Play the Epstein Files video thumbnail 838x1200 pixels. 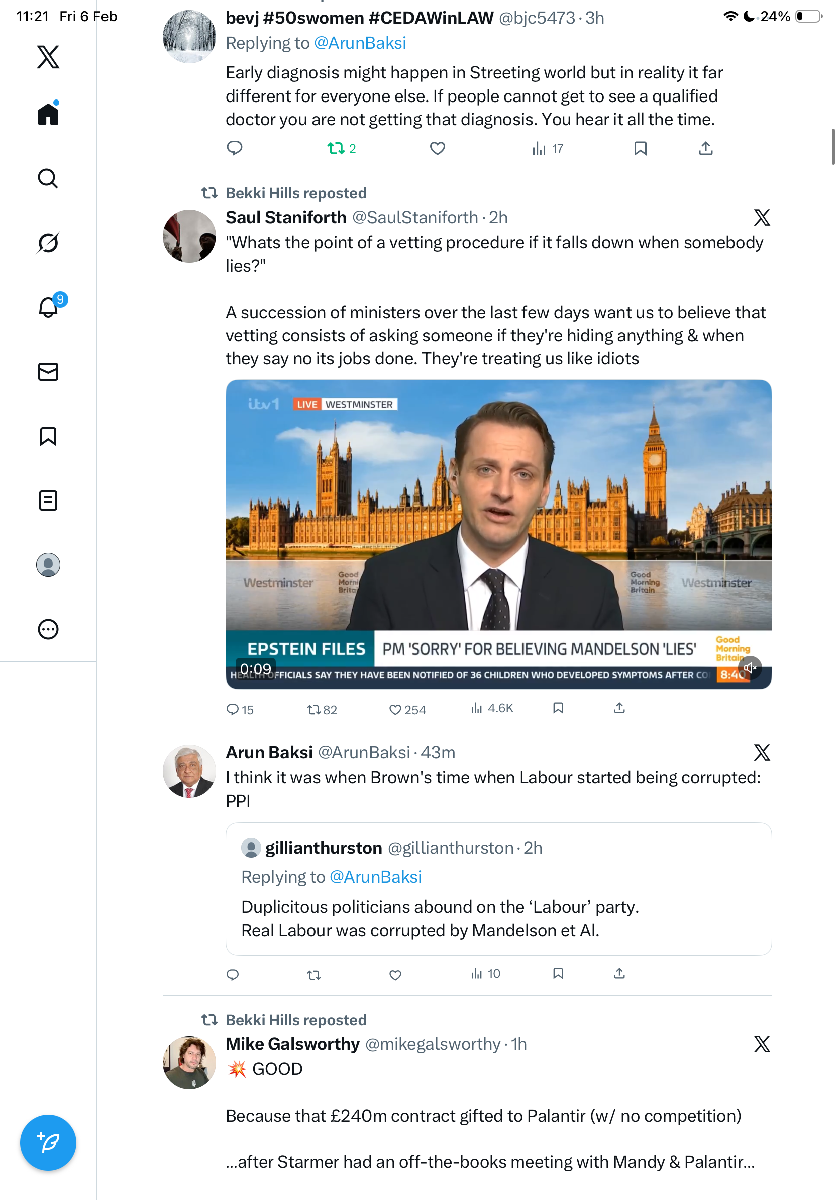pyautogui.click(x=498, y=523)
